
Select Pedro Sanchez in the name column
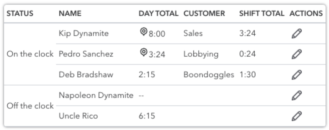click(x=86, y=54)
